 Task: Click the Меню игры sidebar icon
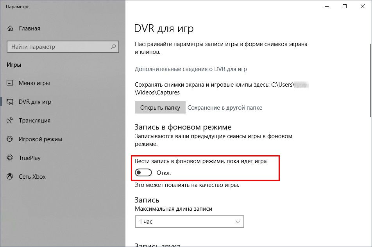(x=10, y=83)
